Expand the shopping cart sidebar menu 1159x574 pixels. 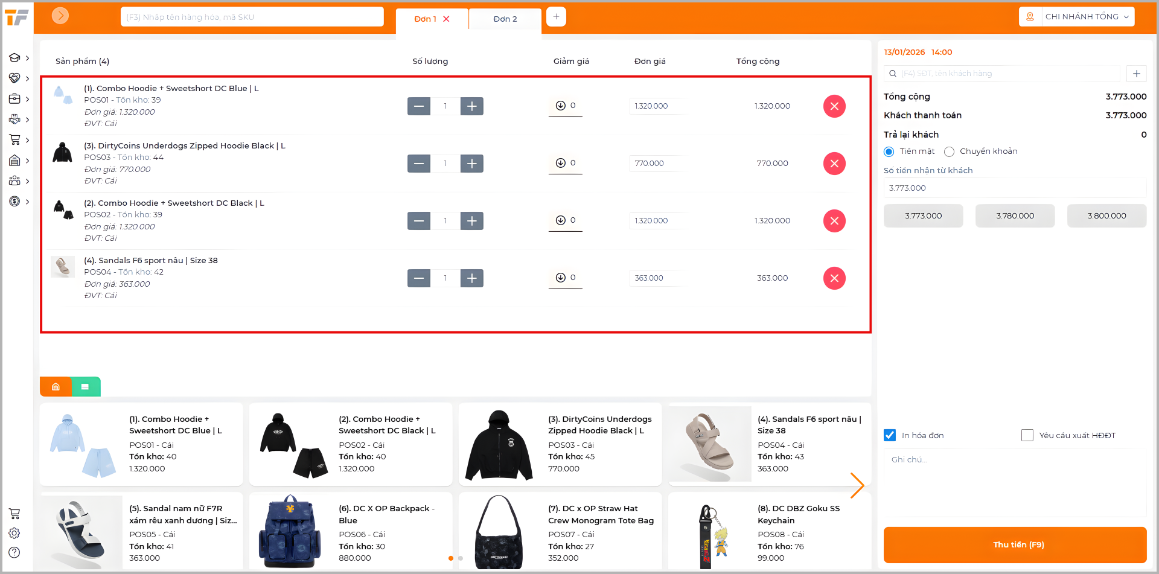pos(19,140)
